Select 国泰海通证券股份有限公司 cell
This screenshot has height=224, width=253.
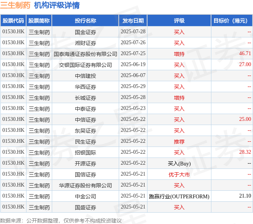pyautogui.click(x=85, y=54)
